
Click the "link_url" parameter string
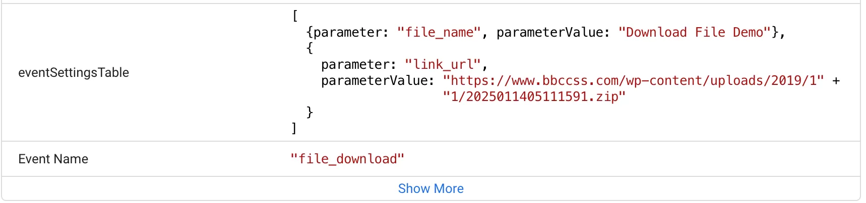click(x=443, y=65)
